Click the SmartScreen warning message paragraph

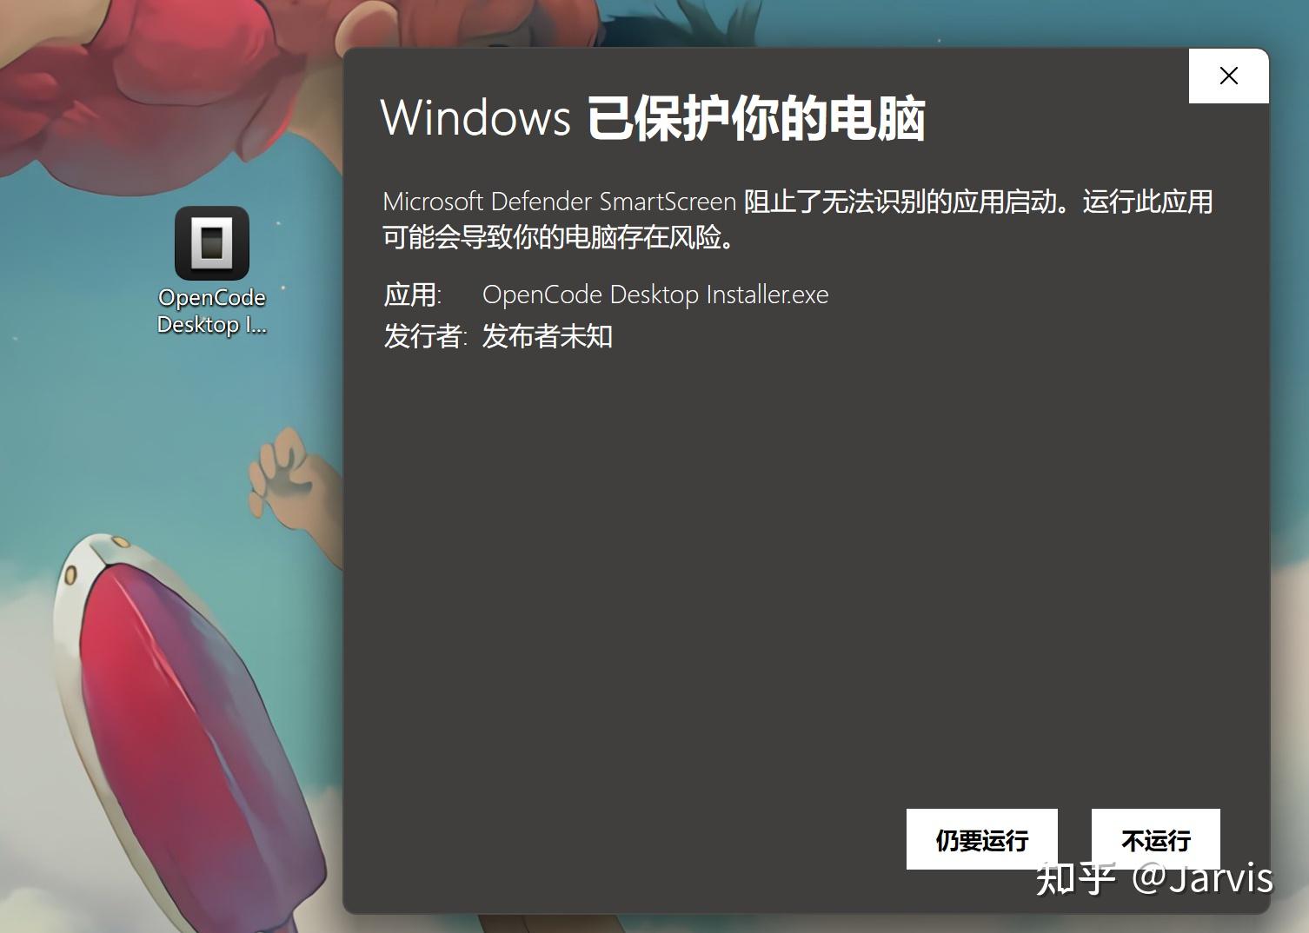pos(797,219)
